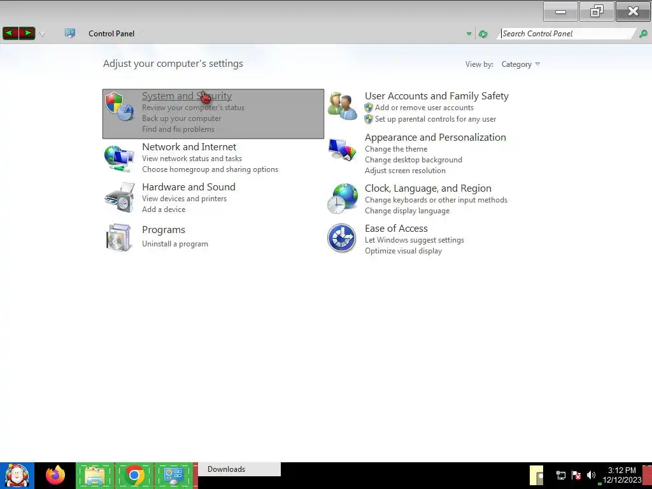The width and height of the screenshot is (652, 489).
Task: Click the Refresh button in the address bar
Action: click(x=483, y=34)
